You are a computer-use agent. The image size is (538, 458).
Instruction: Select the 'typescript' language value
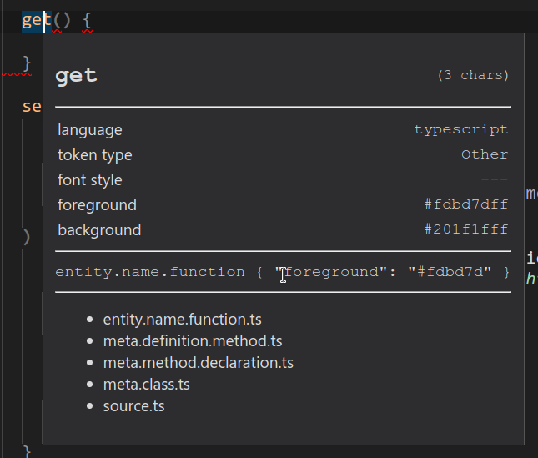pos(460,129)
